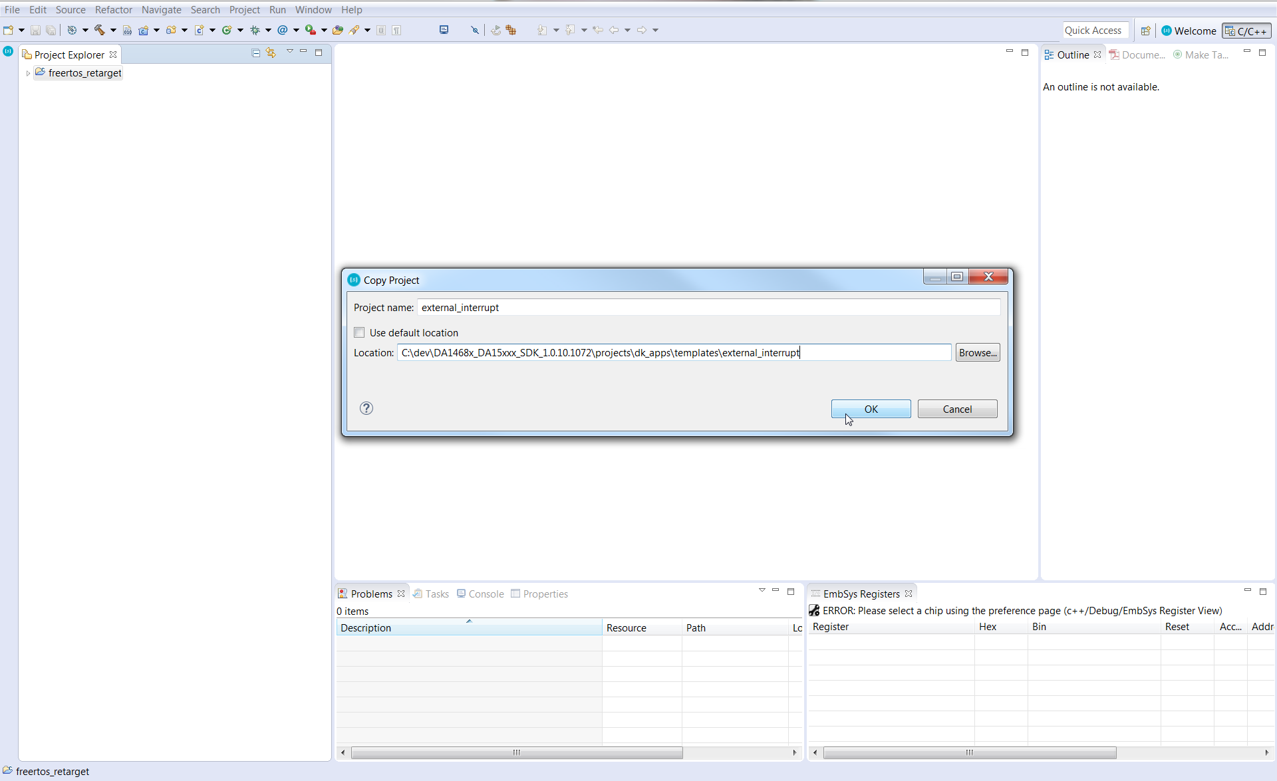Screen dimensions: 1277x781
Task: Click the Debug bug toolbar icon
Action: pos(255,30)
